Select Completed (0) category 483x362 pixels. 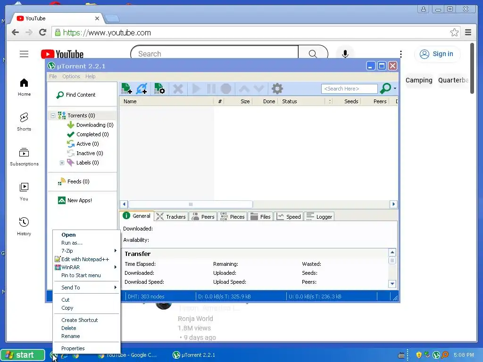88,134
